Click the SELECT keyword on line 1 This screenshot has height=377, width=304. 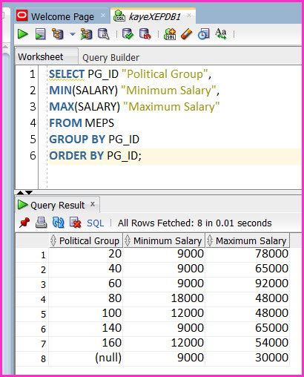tap(67, 74)
